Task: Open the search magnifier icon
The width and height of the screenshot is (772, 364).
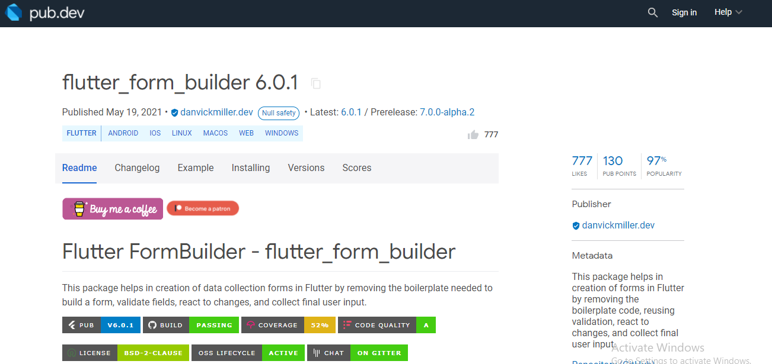Action: pos(653,12)
